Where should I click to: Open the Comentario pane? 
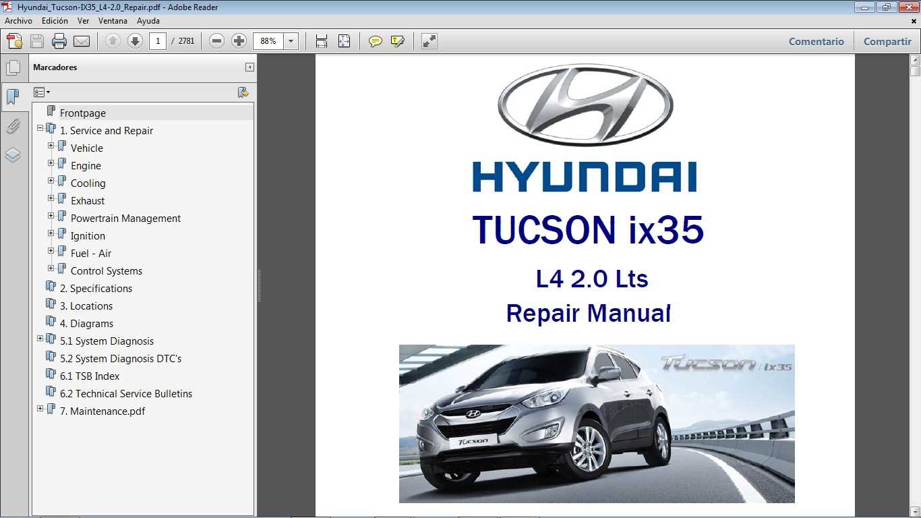(816, 41)
